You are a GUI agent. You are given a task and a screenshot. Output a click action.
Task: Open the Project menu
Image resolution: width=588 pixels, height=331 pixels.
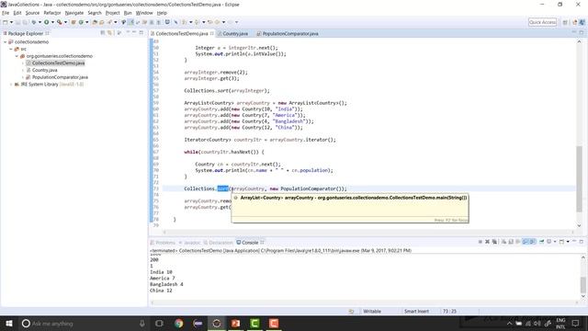112,13
